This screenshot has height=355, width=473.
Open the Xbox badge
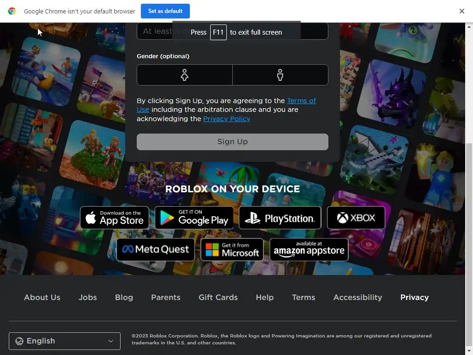coord(356,218)
